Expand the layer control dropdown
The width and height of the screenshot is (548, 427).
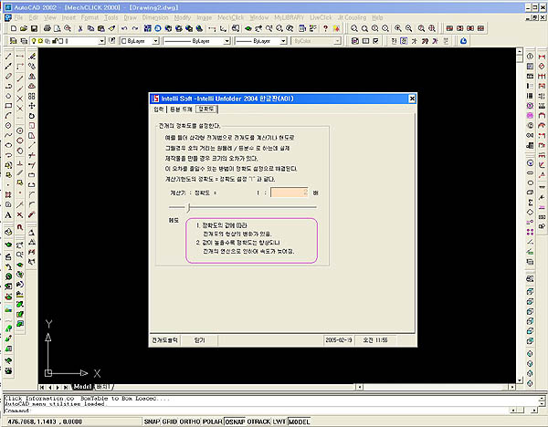tap(101, 41)
